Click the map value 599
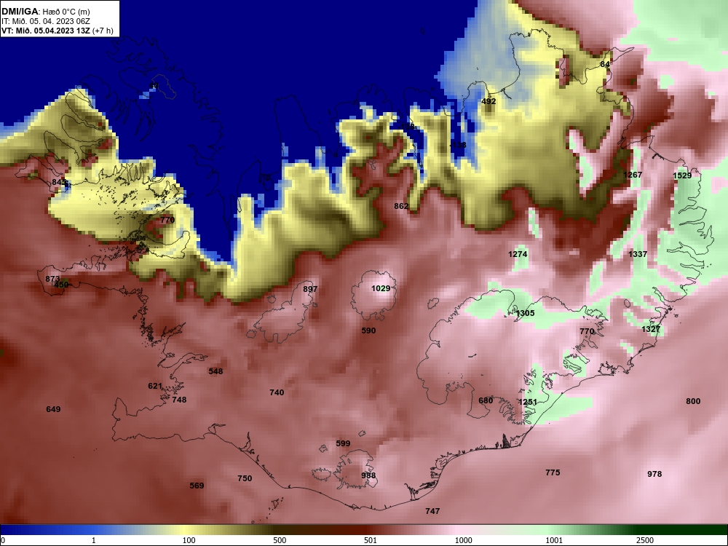The width and height of the screenshot is (728, 546). click(343, 443)
